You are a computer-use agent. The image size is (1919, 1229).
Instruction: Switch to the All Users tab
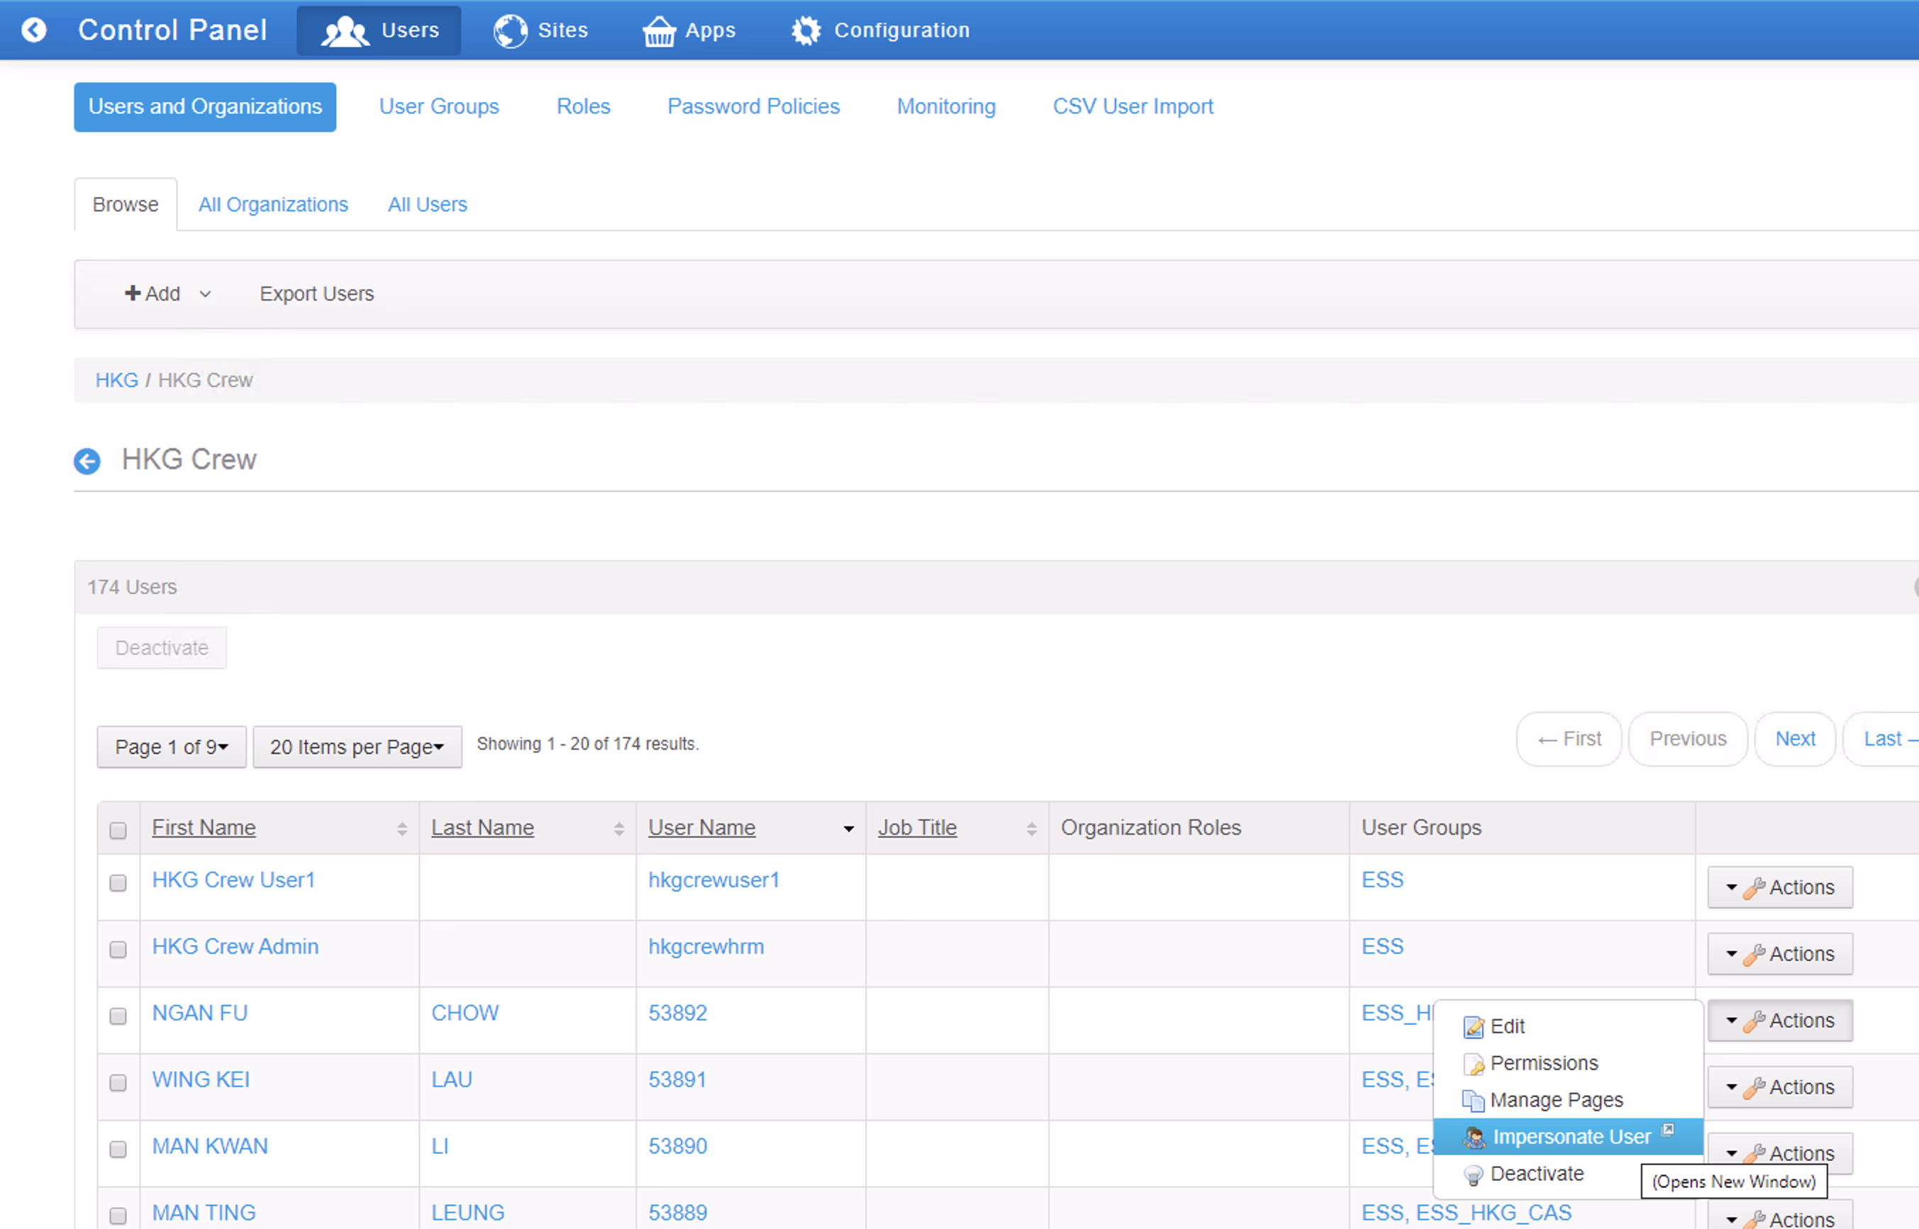pos(427,204)
